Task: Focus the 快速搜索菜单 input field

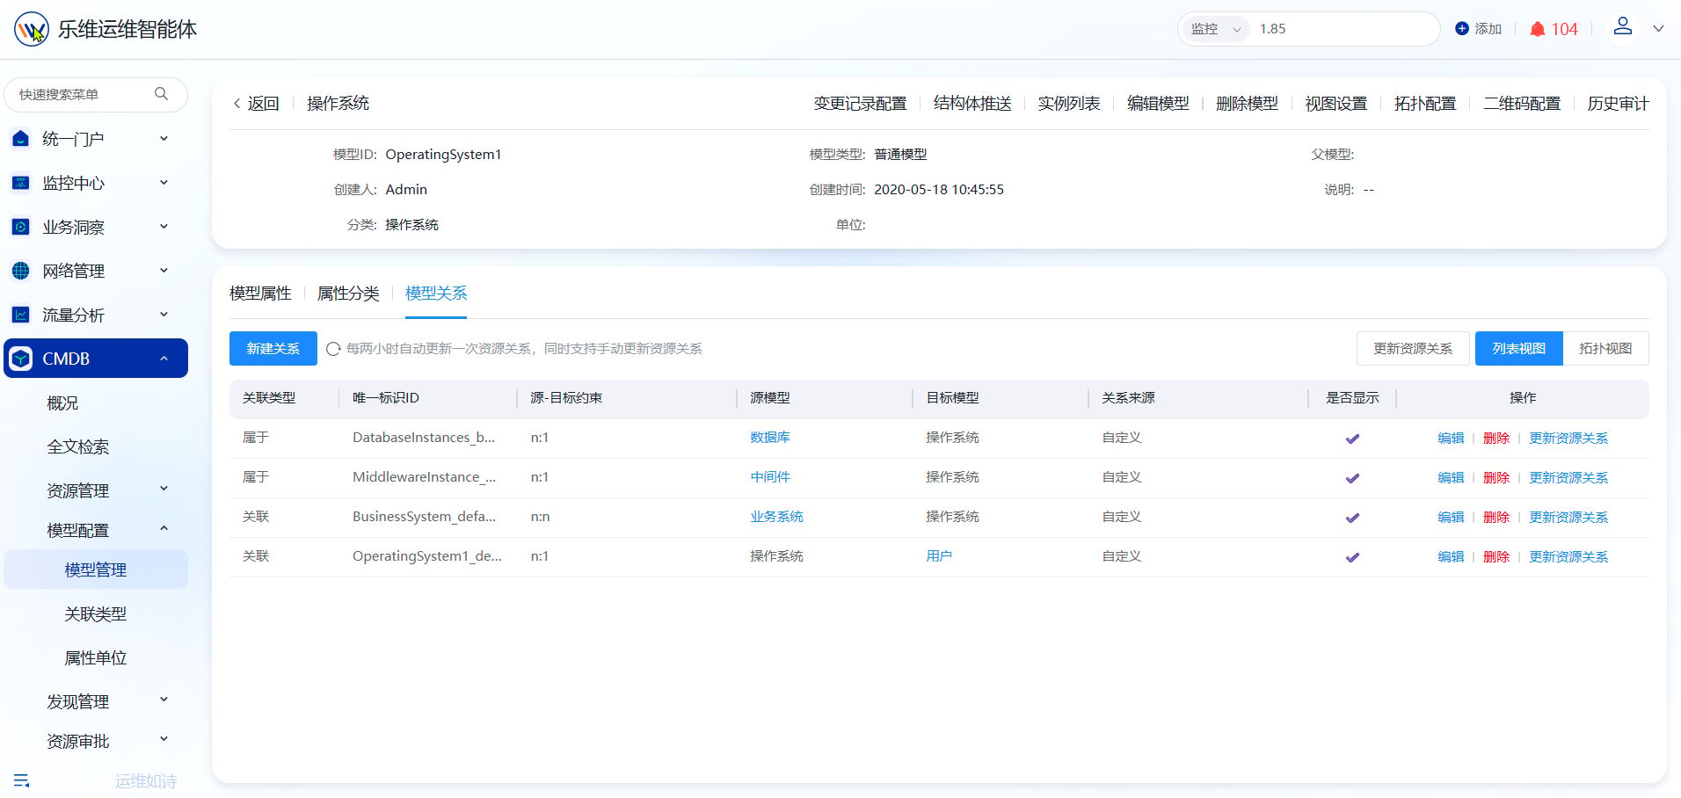Action: [96, 94]
